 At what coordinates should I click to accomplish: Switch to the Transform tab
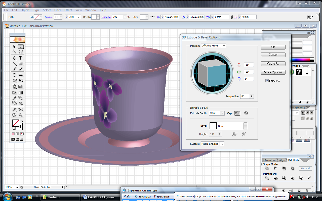tap(270, 160)
